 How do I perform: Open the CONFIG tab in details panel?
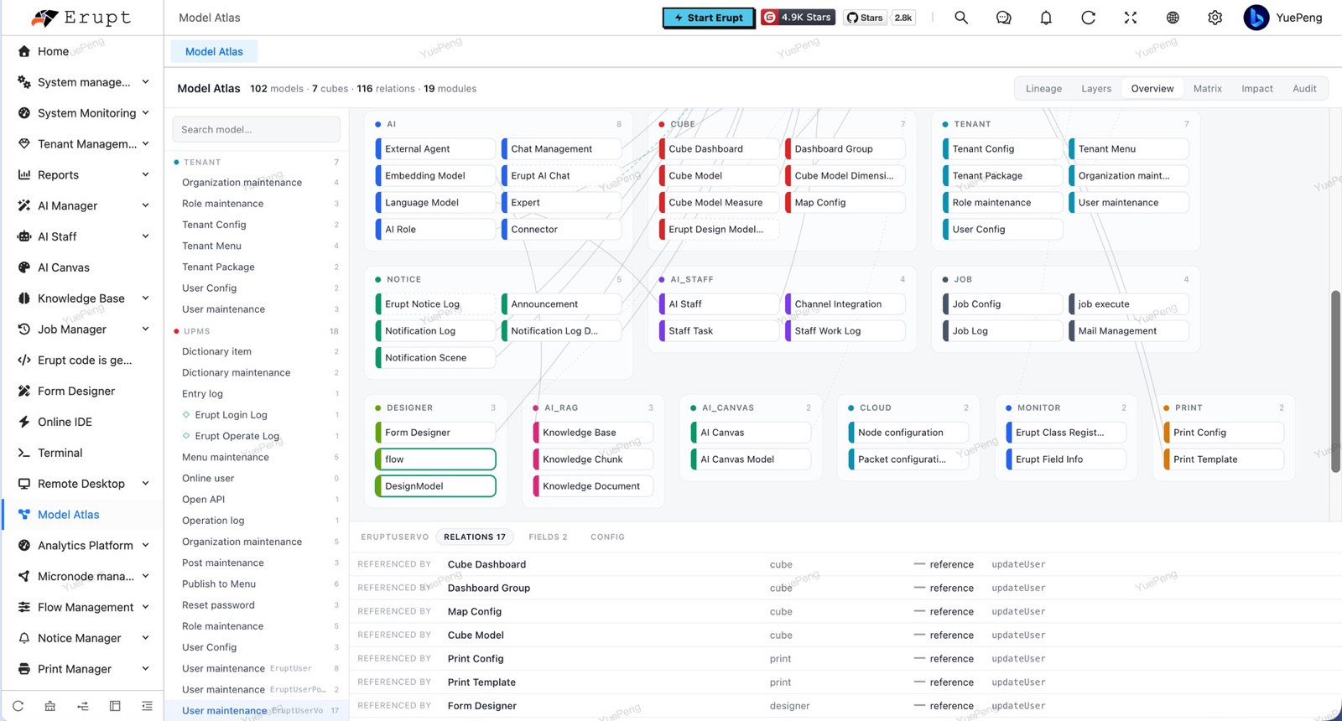click(607, 537)
